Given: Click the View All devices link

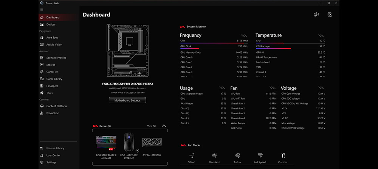Looking at the screenshot, I should coord(152,126).
